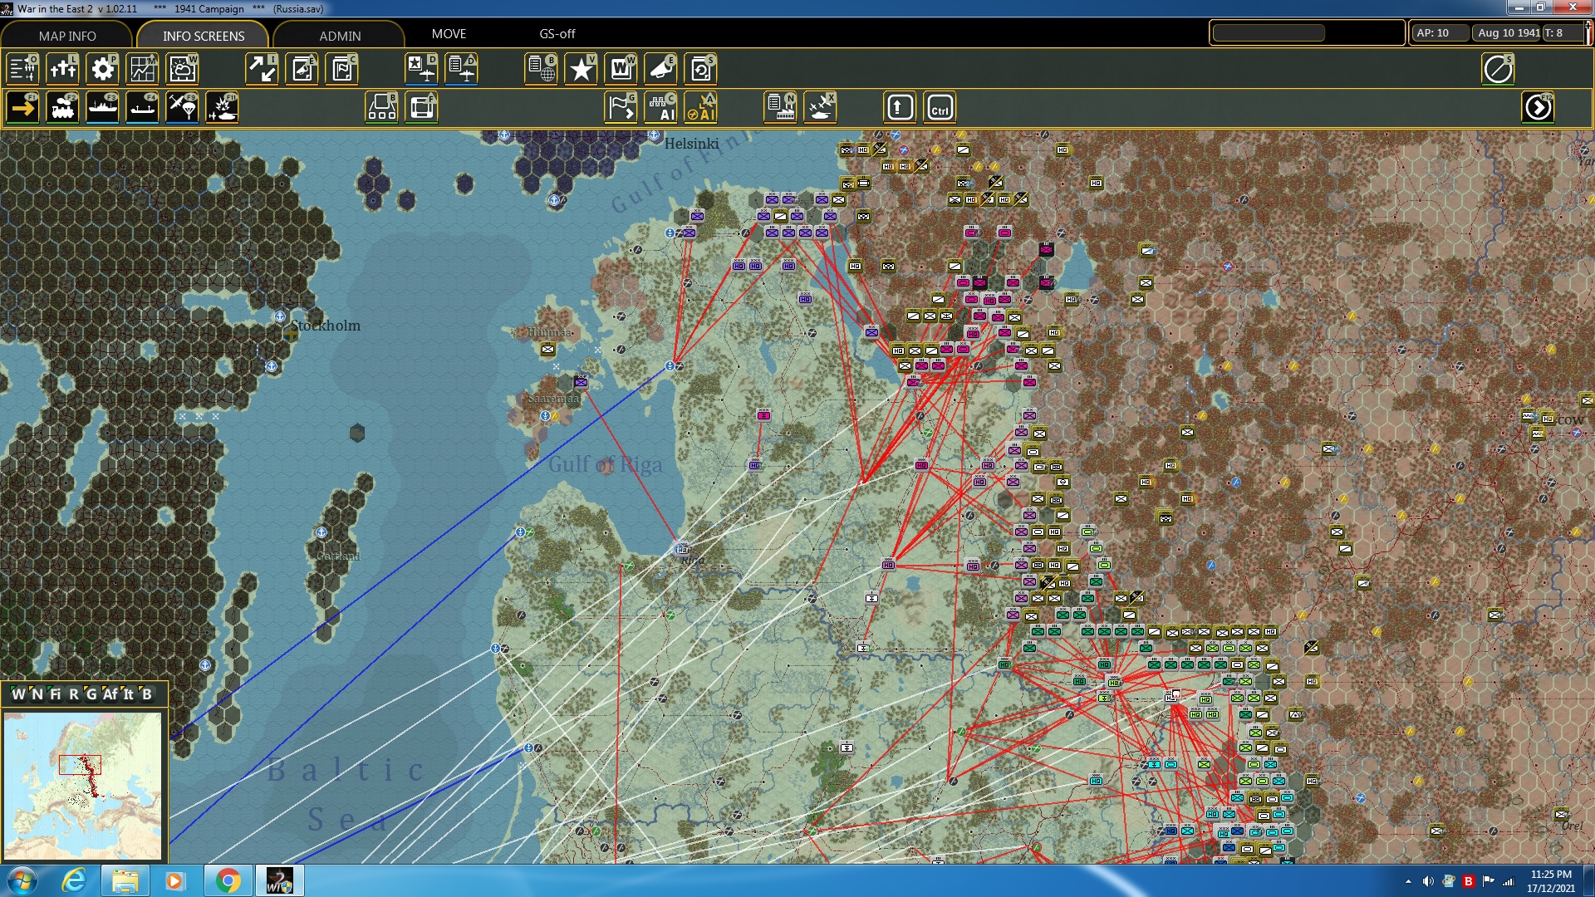Screen dimensions: 1595x897
Task: Select F1 move mode arrow button
Action: (x=22, y=108)
